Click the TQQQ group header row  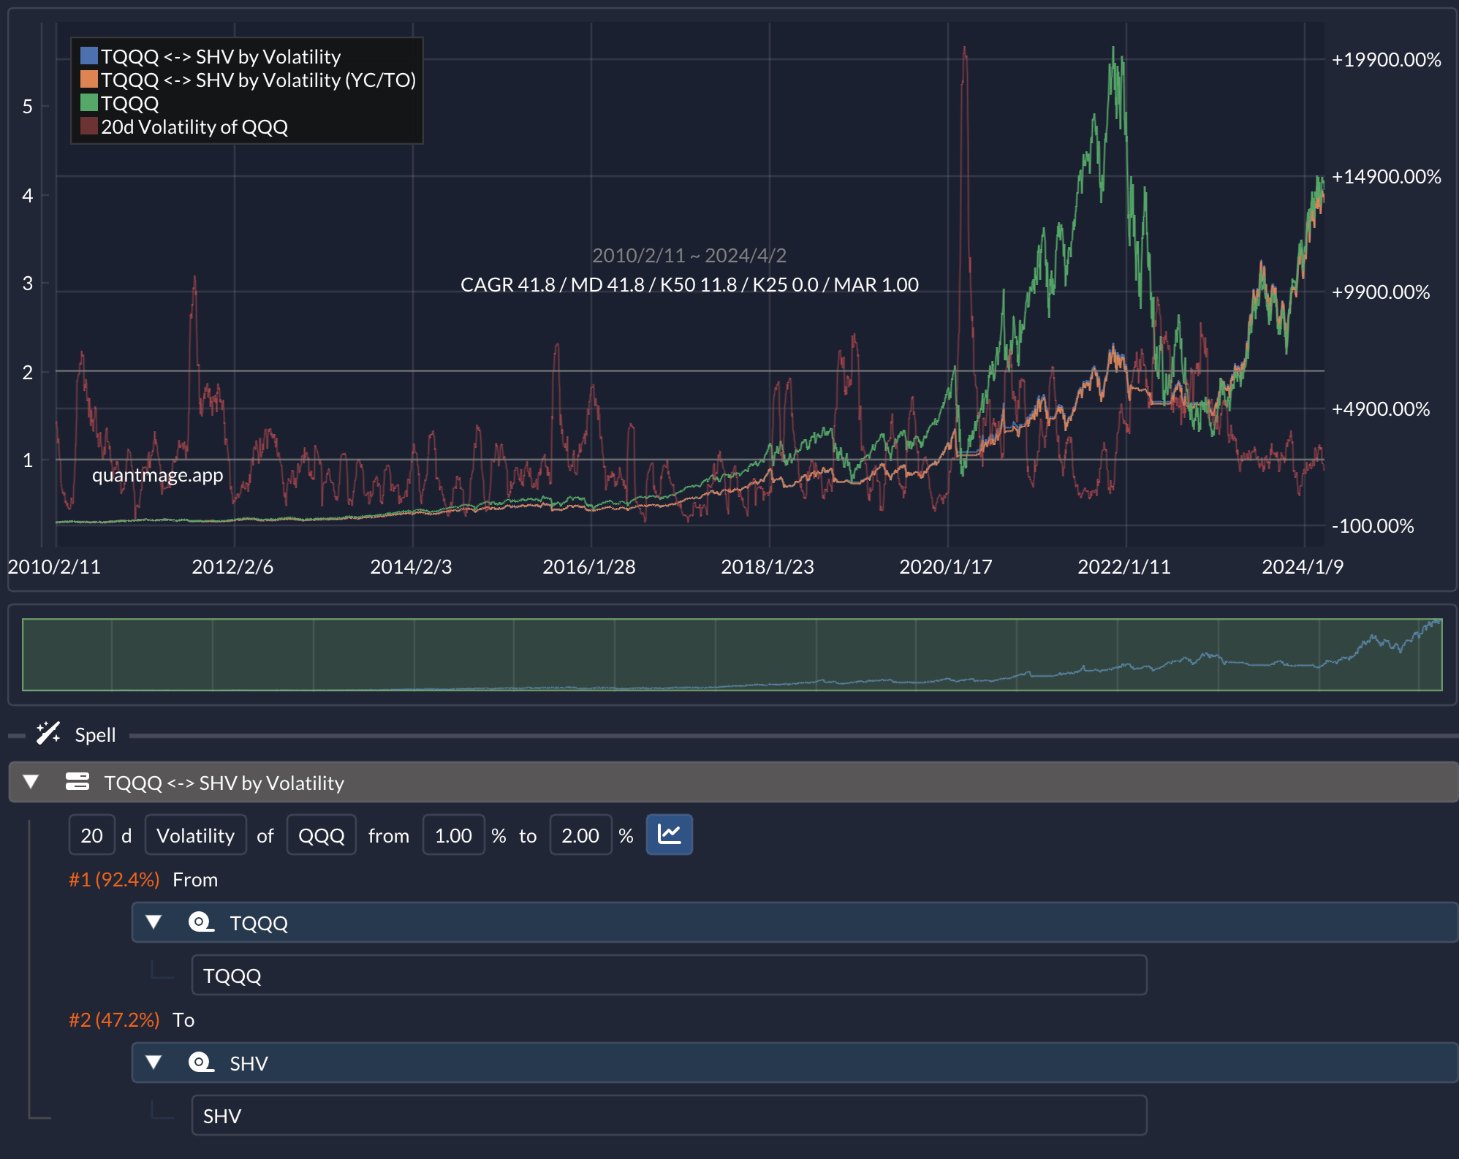tap(795, 922)
